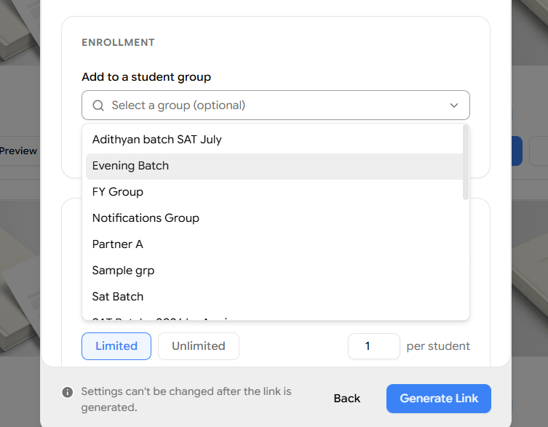The height and width of the screenshot is (427, 548).
Task: Select 'Notifications Group' in the list
Action: (x=274, y=218)
